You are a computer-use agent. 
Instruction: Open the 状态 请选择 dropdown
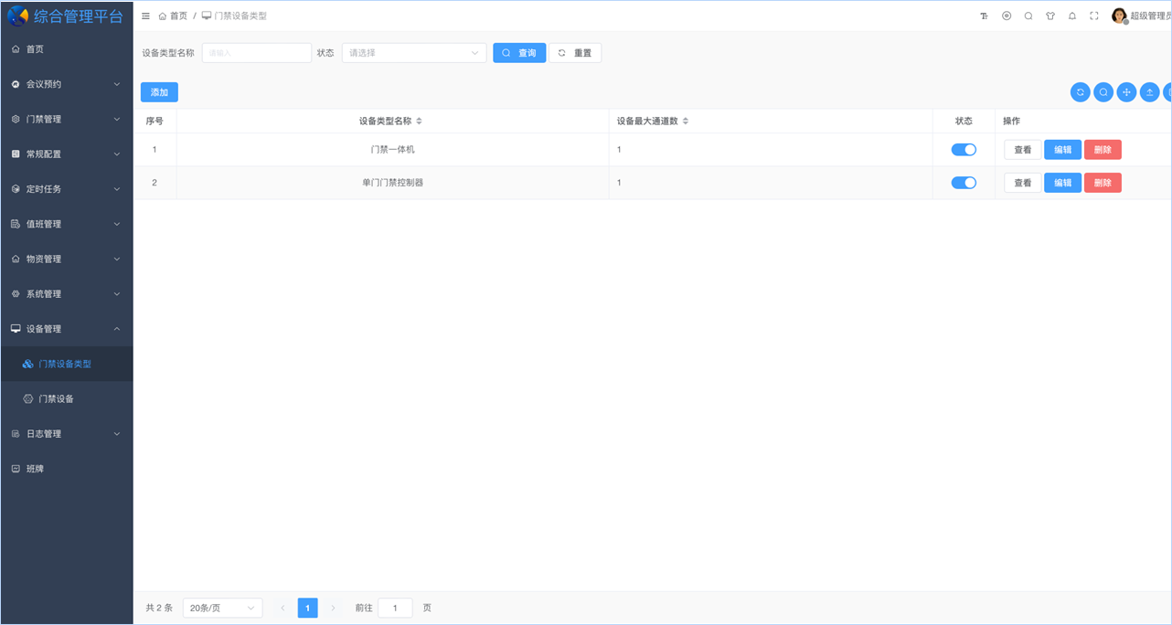(x=413, y=52)
